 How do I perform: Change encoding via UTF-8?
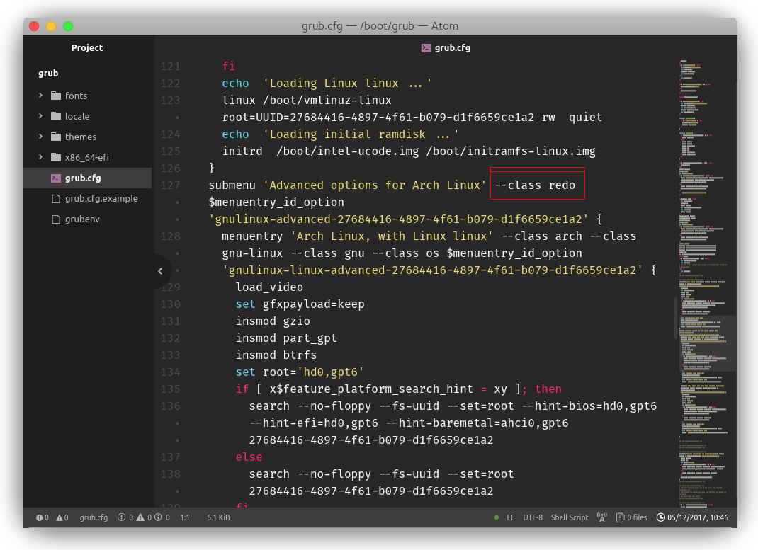[x=533, y=517]
